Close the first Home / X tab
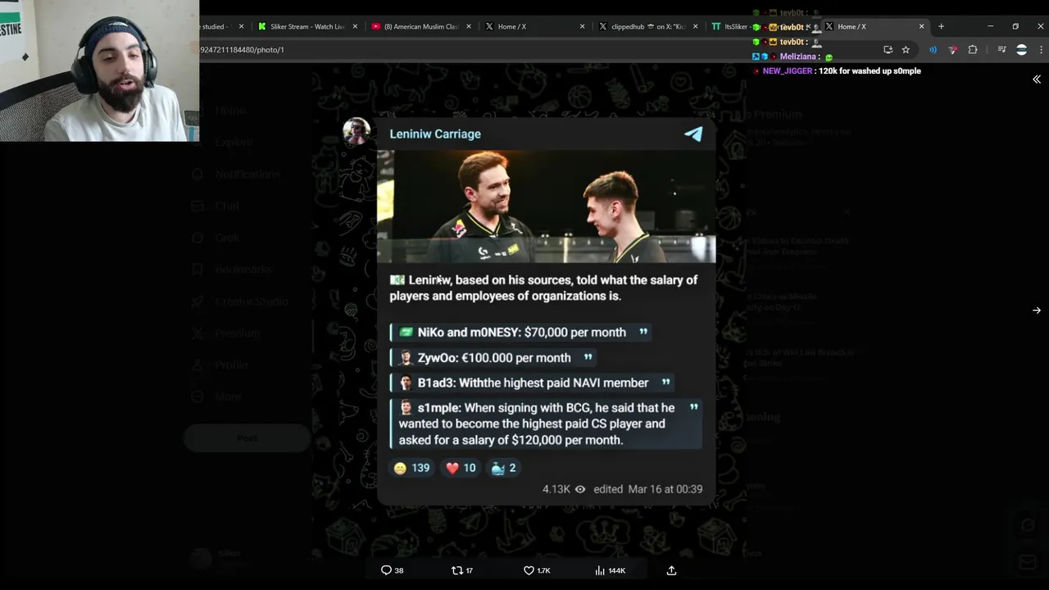Screen dimensions: 1049x590 click(x=583, y=26)
